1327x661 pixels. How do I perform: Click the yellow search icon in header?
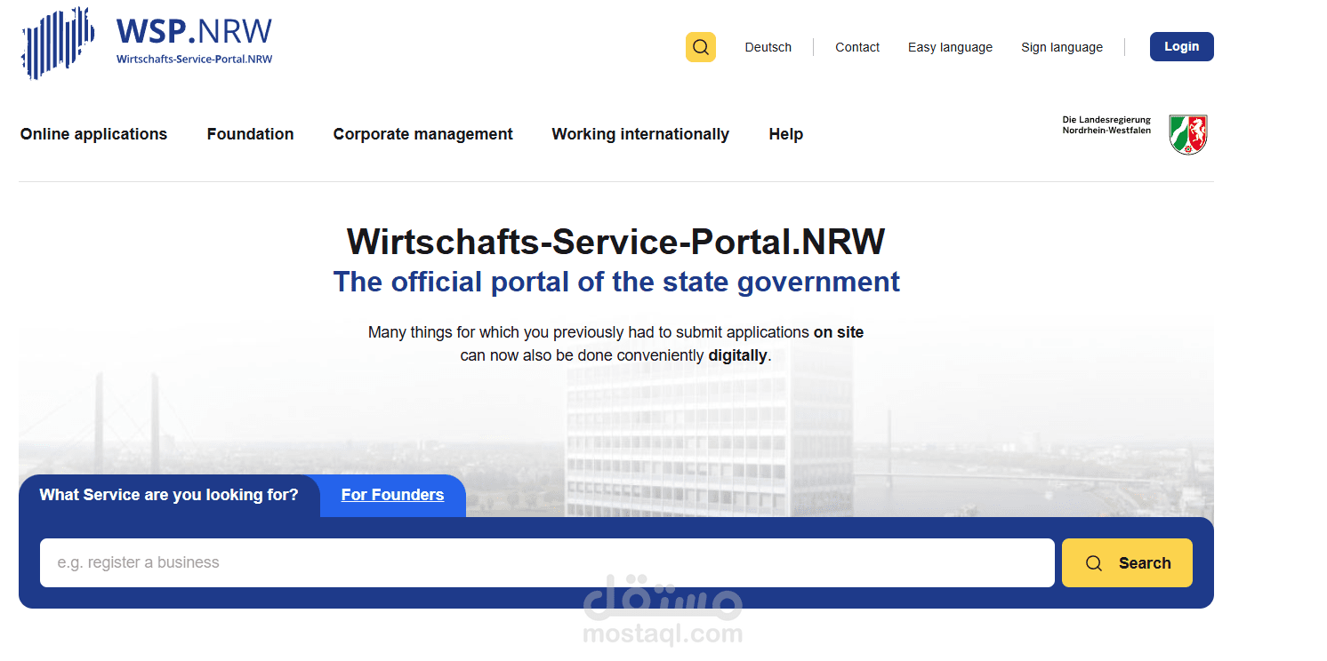pyautogui.click(x=700, y=47)
